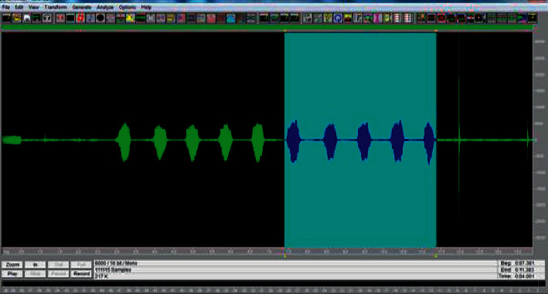Viewport: 548px width, 294px height.
Task: Click the music note toolbar icon
Action: (358, 19)
